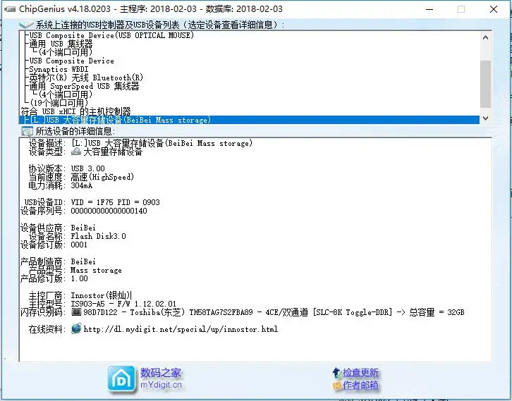Select the 英特尔(R) 无线 Bluetooth(R) row
This screenshot has height=401, width=512.
(86, 78)
